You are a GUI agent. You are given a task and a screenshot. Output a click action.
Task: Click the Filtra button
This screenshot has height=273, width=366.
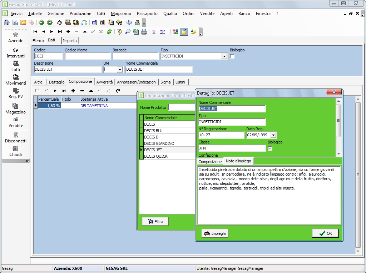pyautogui.click(x=155, y=222)
